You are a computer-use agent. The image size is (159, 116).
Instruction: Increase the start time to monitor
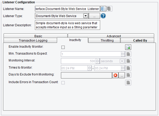pos(89,67)
